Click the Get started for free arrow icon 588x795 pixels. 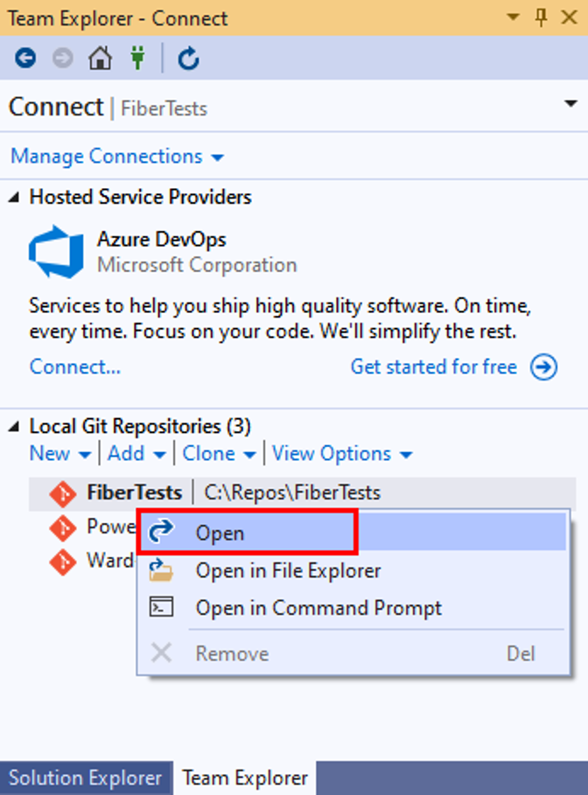tap(544, 367)
